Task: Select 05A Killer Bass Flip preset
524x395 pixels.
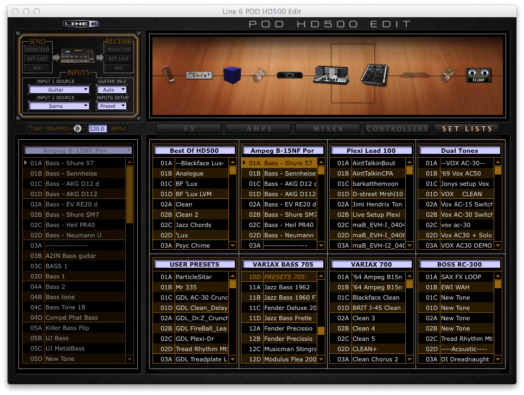Action: click(74, 328)
